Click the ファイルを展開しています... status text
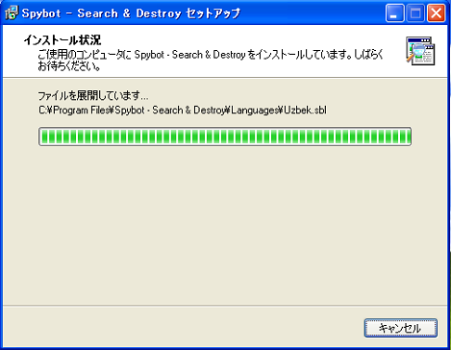 [x=93, y=95]
